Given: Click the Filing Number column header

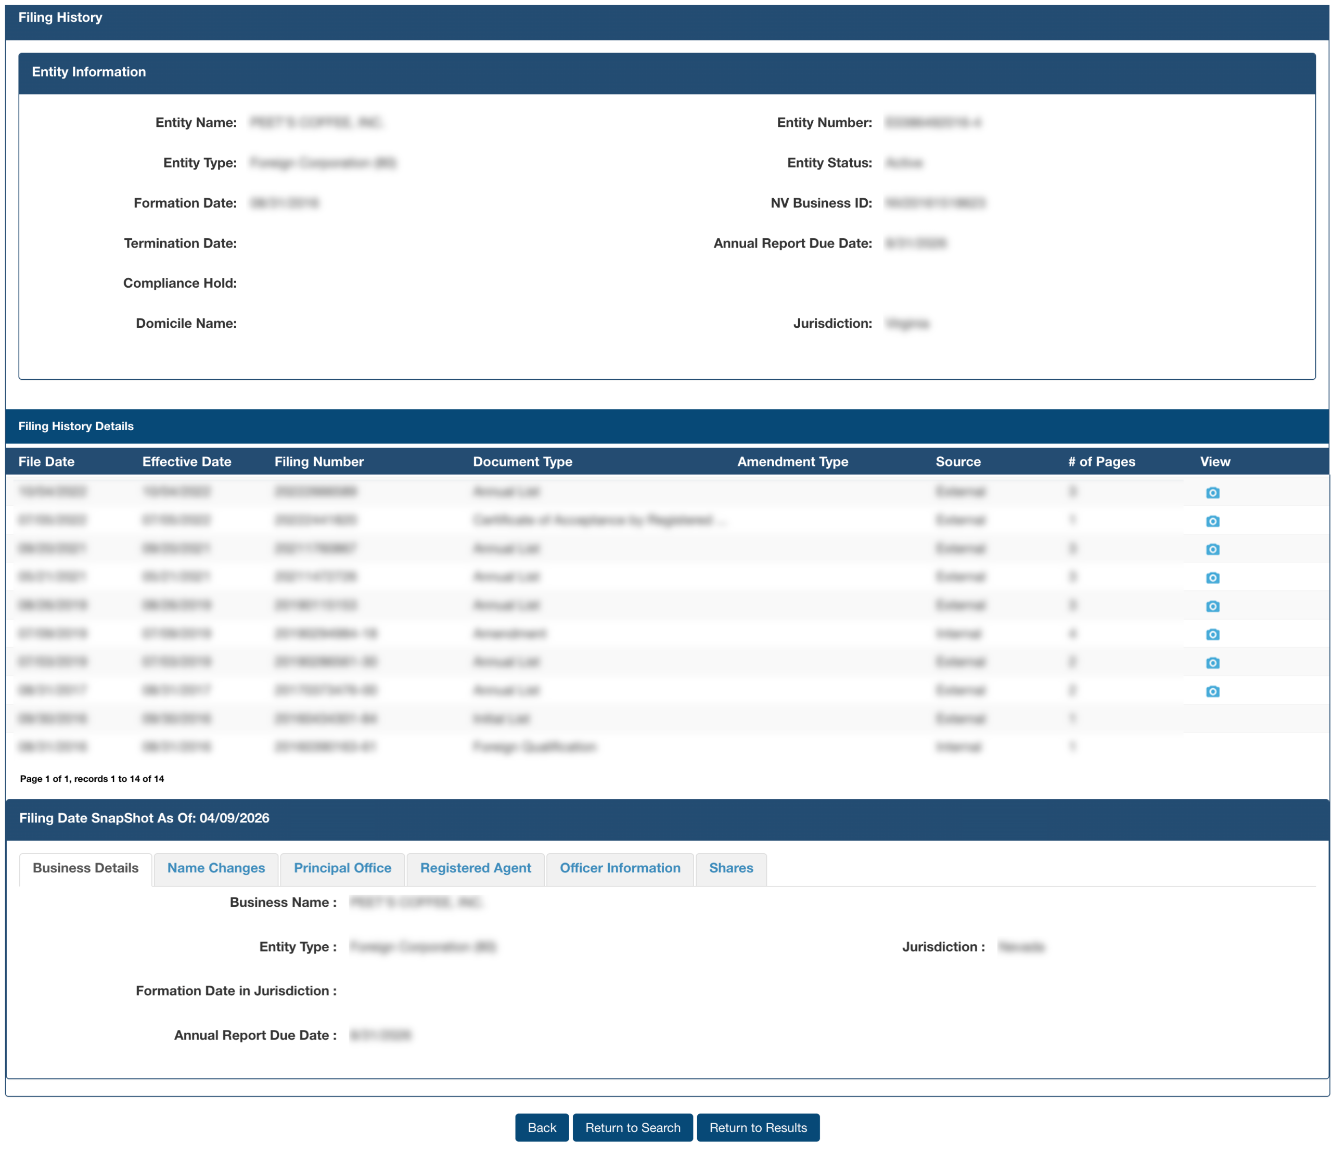Looking at the screenshot, I should point(319,461).
